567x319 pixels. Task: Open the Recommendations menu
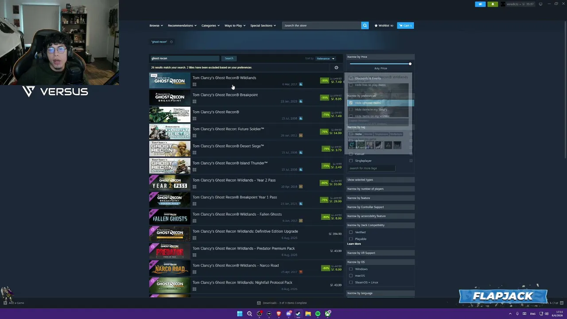tap(182, 25)
